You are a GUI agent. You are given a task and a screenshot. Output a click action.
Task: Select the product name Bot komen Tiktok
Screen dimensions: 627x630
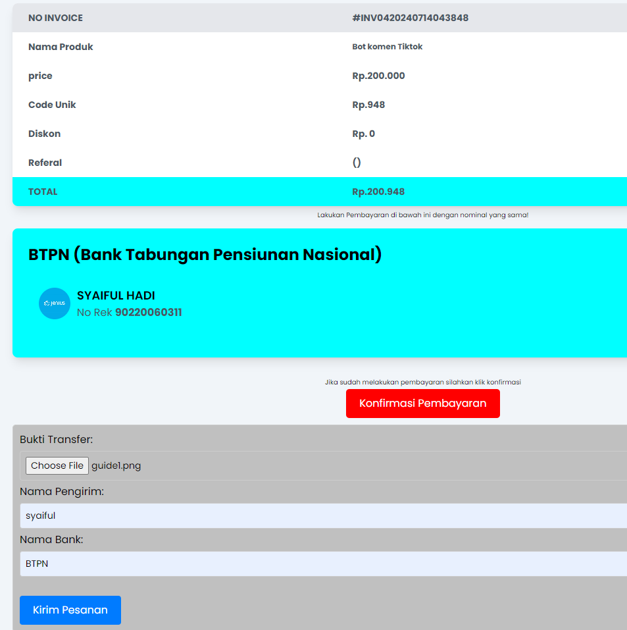[388, 47]
